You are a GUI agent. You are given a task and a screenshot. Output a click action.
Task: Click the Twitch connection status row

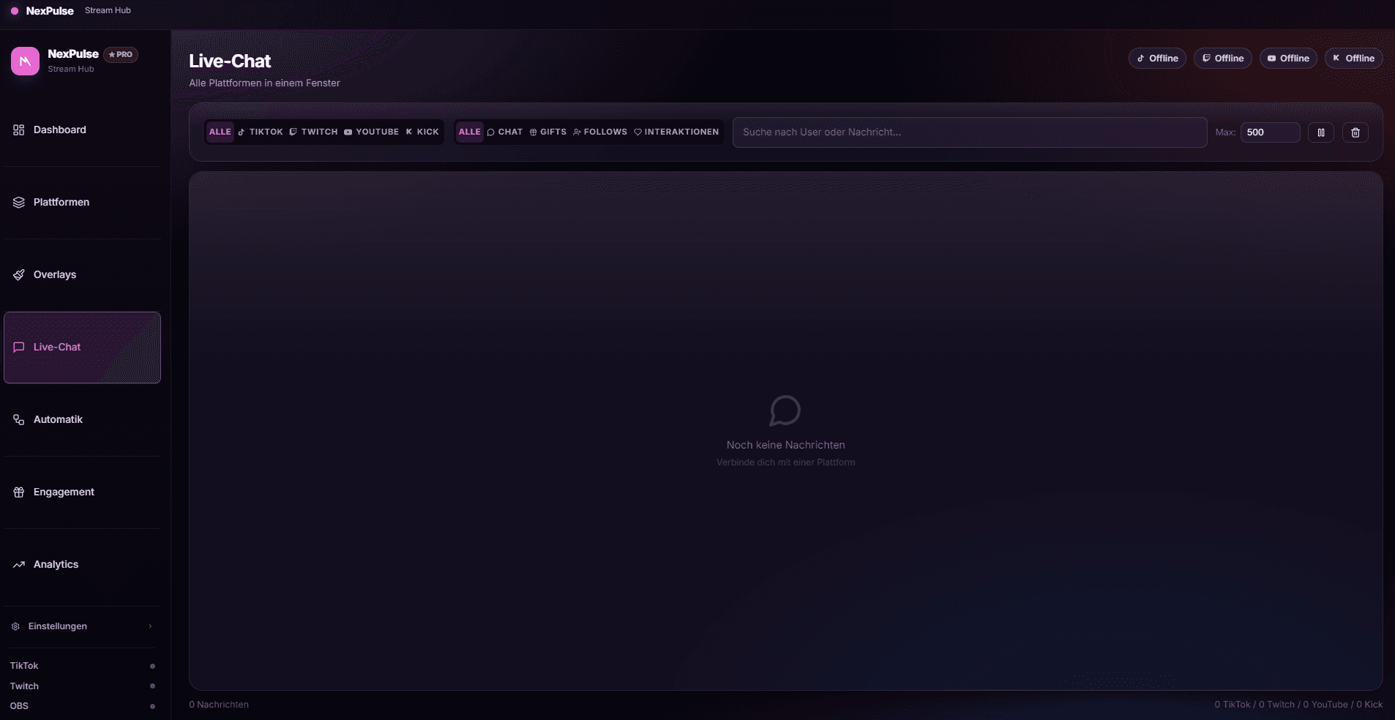coord(82,686)
